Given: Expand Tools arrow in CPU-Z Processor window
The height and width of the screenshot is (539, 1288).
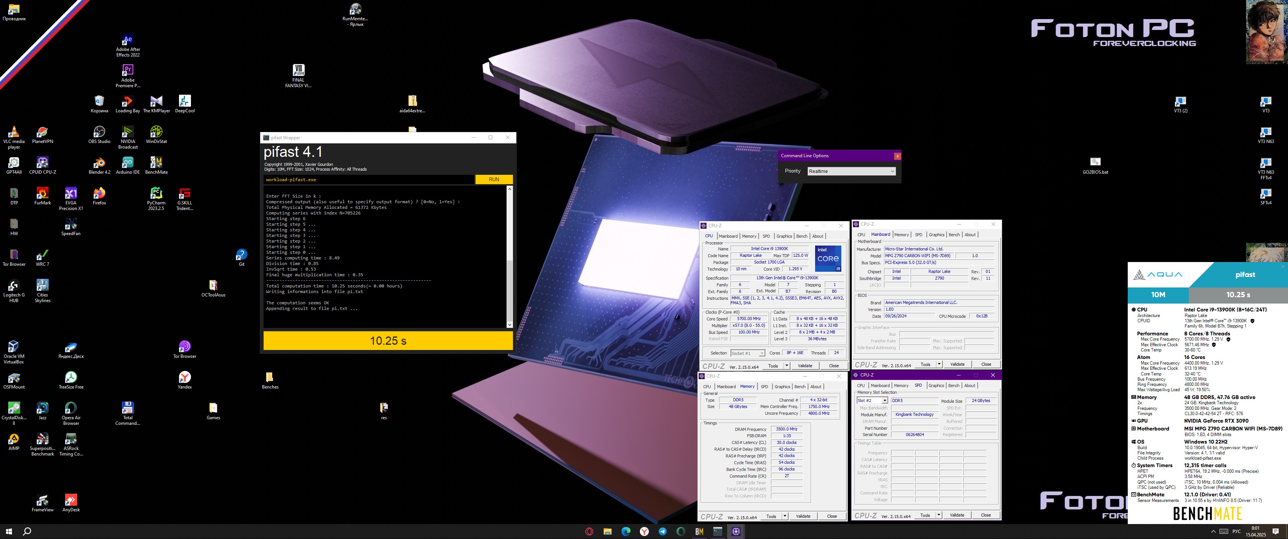Looking at the screenshot, I should click(x=787, y=365).
